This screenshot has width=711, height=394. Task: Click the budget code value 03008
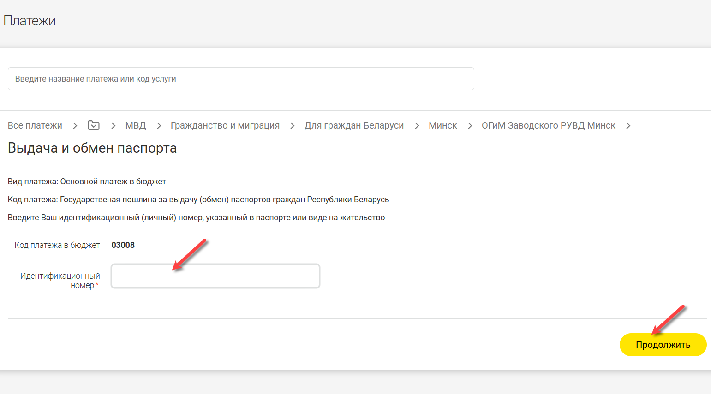click(x=123, y=245)
